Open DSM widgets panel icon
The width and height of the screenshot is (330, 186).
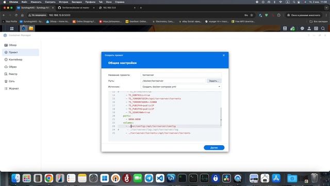[316, 28]
